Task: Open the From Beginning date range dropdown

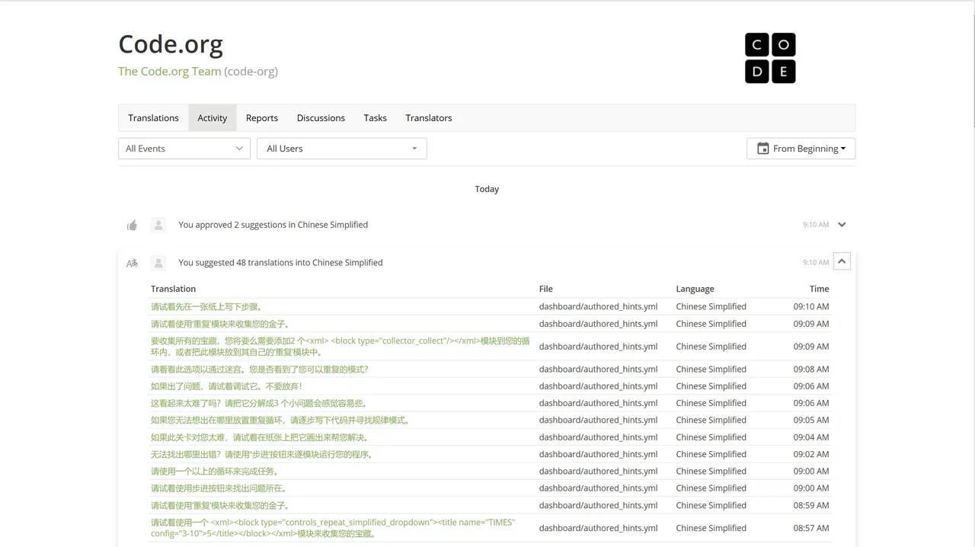Action: (801, 149)
